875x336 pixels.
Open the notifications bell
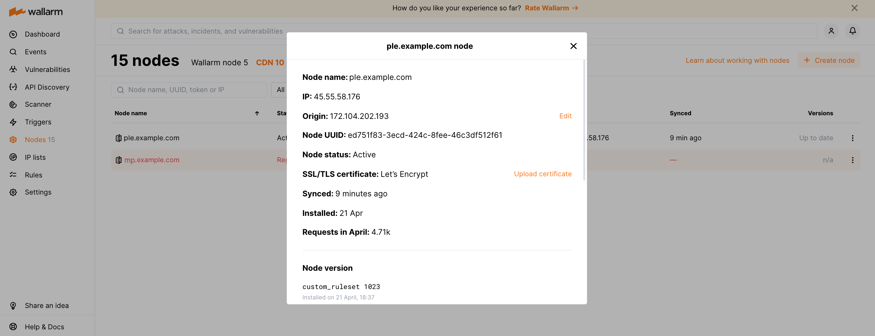853,31
